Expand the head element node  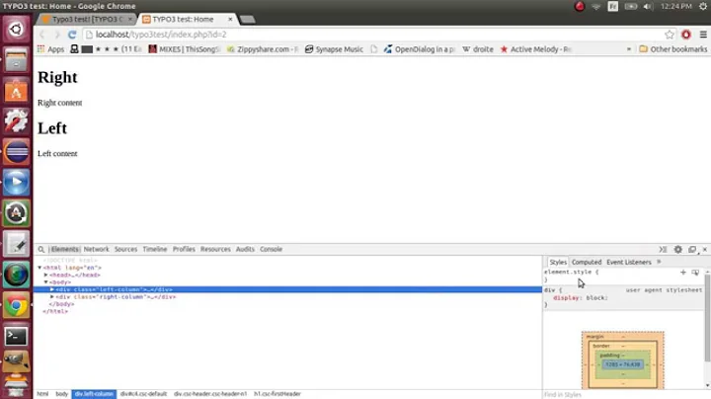[x=45, y=275]
